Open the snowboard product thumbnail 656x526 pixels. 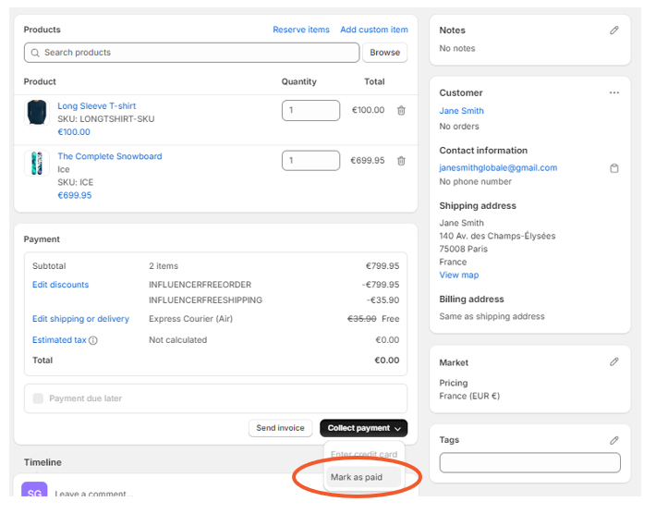[x=37, y=163]
